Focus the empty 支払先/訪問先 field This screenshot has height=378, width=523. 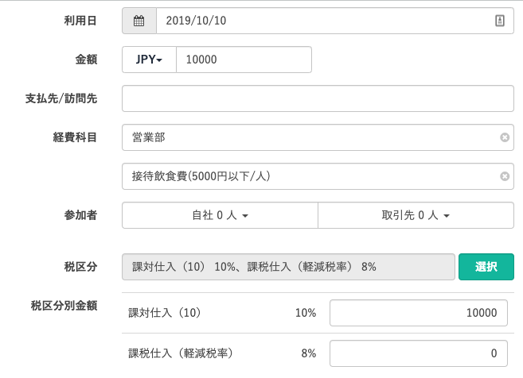pyautogui.click(x=318, y=98)
